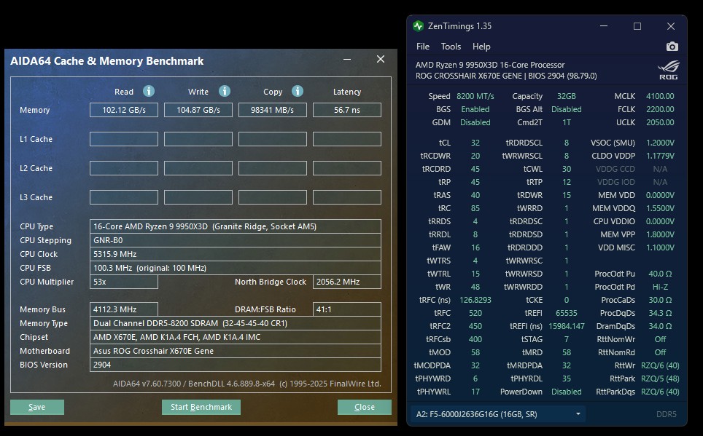Click the BIOS Version value 2904
Viewport: 703px width, 436px height.
point(236,365)
